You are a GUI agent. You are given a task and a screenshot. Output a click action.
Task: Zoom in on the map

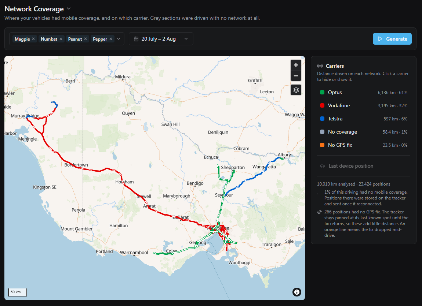point(296,65)
